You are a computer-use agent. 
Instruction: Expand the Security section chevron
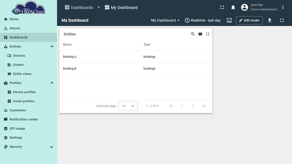pyautogui.click(x=51, y=147)
